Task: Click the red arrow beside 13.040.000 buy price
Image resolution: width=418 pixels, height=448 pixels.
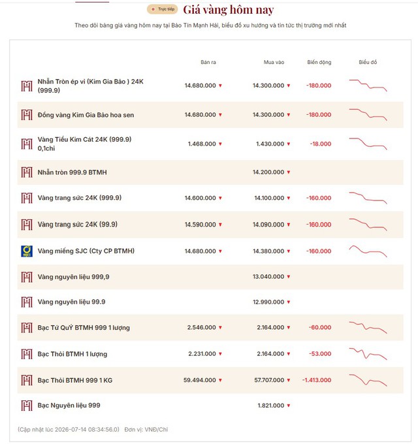Action: (289, 277)
